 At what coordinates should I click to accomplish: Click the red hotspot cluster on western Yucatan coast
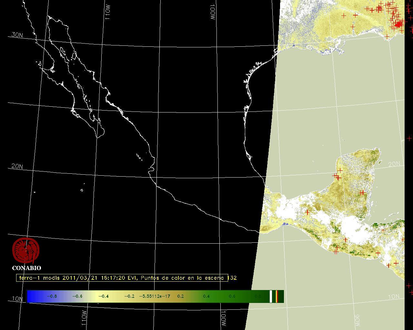pyautogui.click(x=337, y=176)
